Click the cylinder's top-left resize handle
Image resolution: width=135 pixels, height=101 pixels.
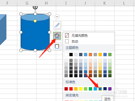[x=21, y=14]
